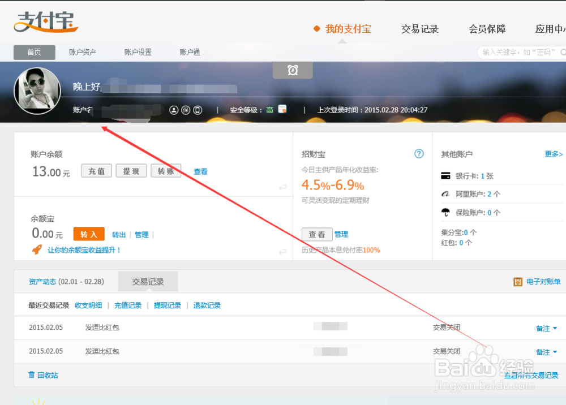This screenshot has width=566, height=405.
Task: Click the bank card icon
Action: tap(446, 176)
